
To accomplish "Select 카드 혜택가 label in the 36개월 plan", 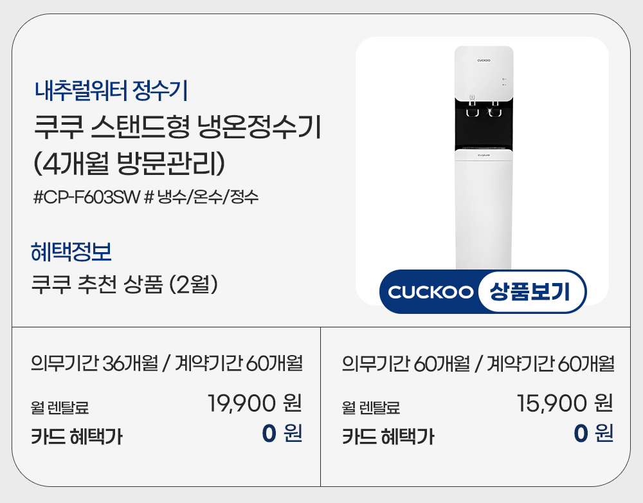I will (77, 437).
